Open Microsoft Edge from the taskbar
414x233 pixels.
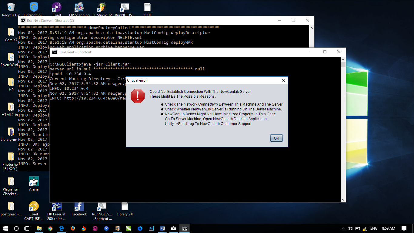coord(62,228)
